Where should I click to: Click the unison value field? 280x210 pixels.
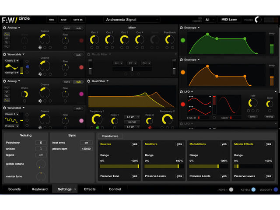[x=41, y=149]
